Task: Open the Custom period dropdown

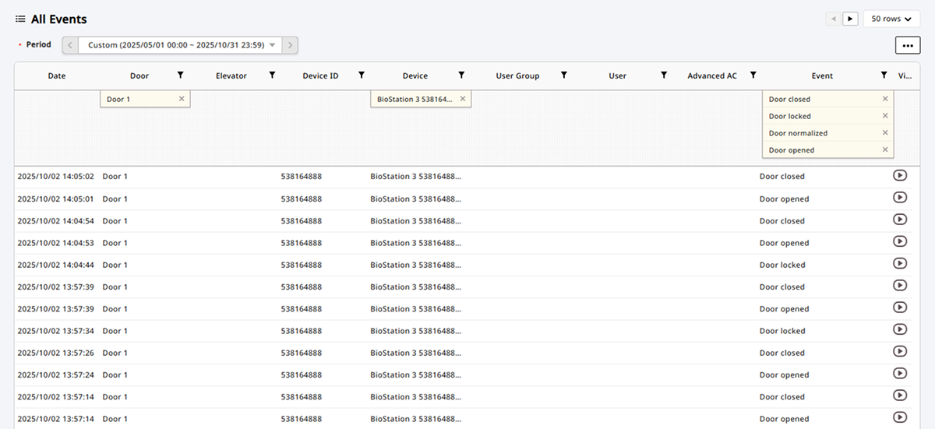Action: [x=181, y=45]
